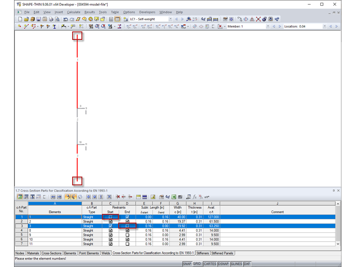The image size is (356, 267).
Task: Click the c/t icon in the table toolbar
Action: pyautogui.click(x=207, y=197)
